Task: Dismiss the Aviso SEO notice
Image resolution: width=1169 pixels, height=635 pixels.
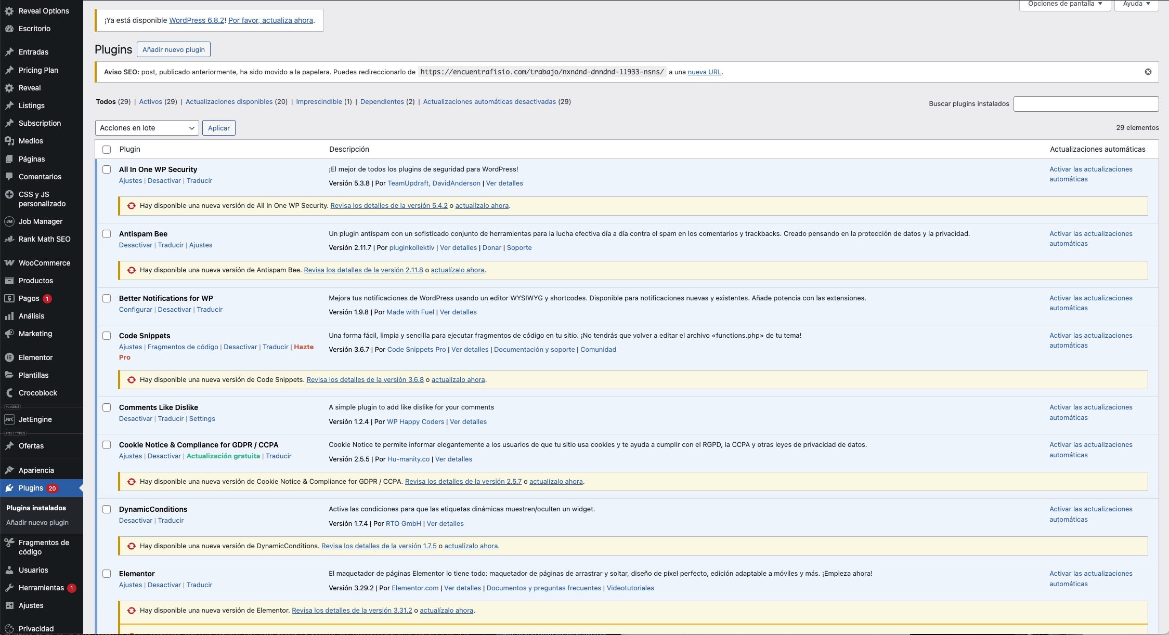Action: (x=1148, y=72)
